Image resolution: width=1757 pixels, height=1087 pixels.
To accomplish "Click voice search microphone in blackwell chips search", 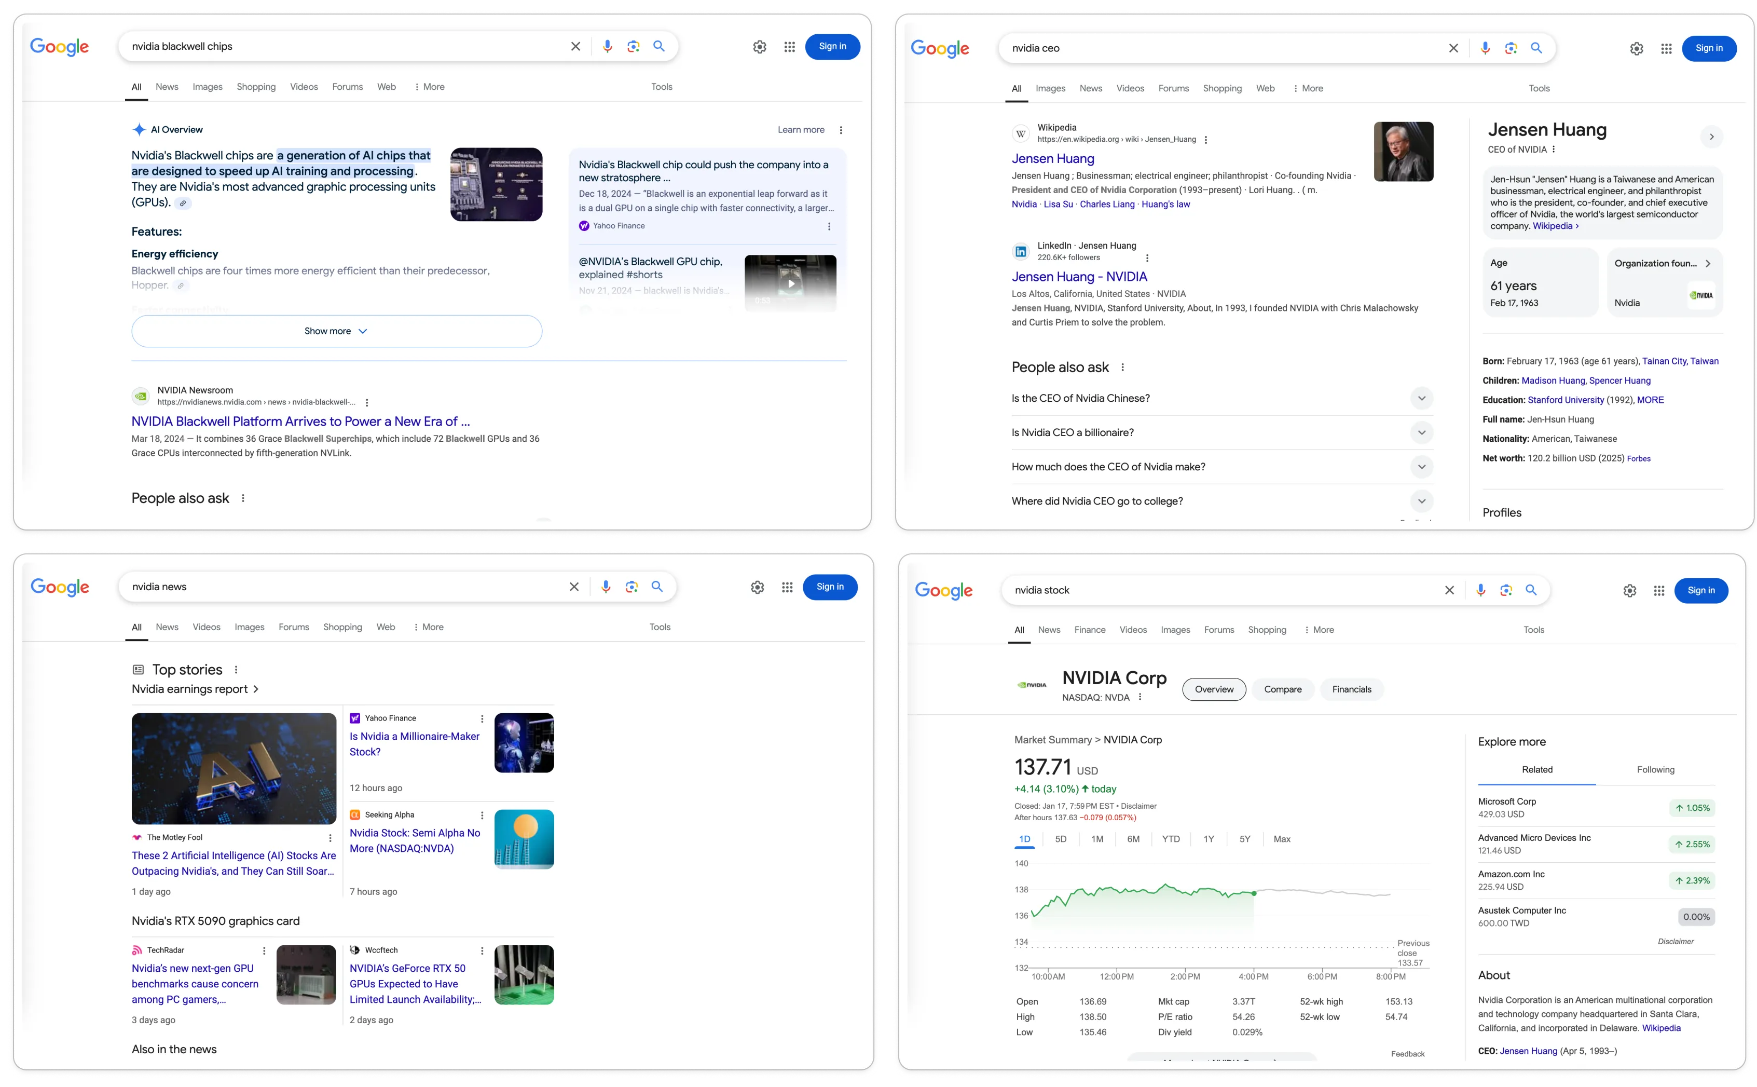I will pyautogui.click(x=607, y=46).
